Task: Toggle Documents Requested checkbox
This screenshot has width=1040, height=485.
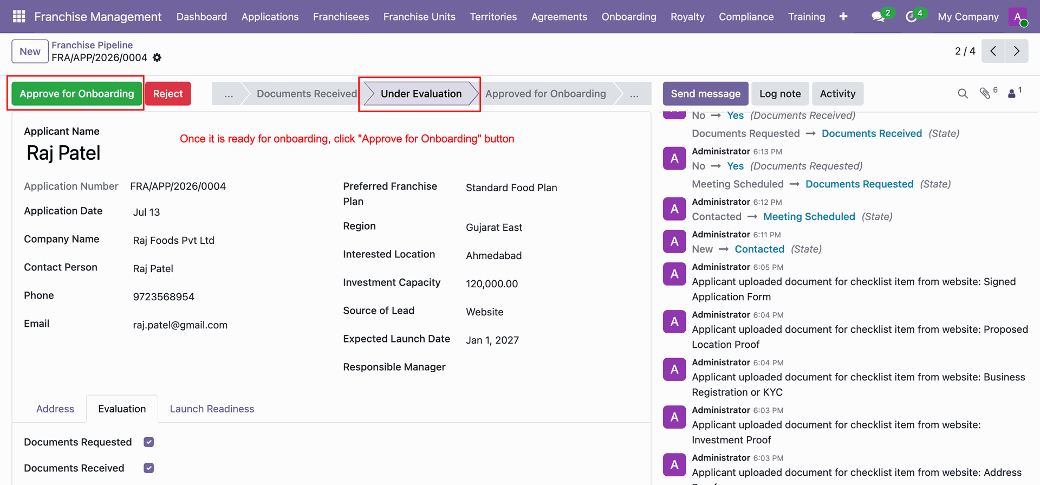Action: (149, 442)
